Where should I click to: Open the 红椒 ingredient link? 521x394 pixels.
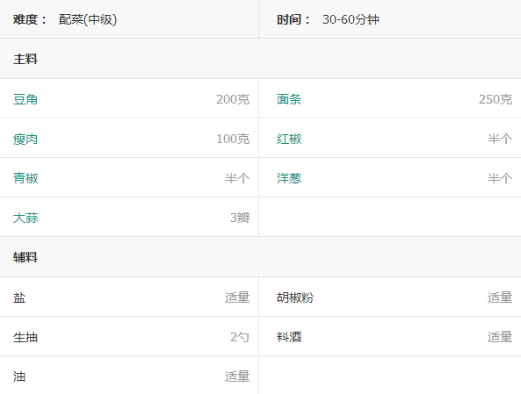click(x=289, y=139)
